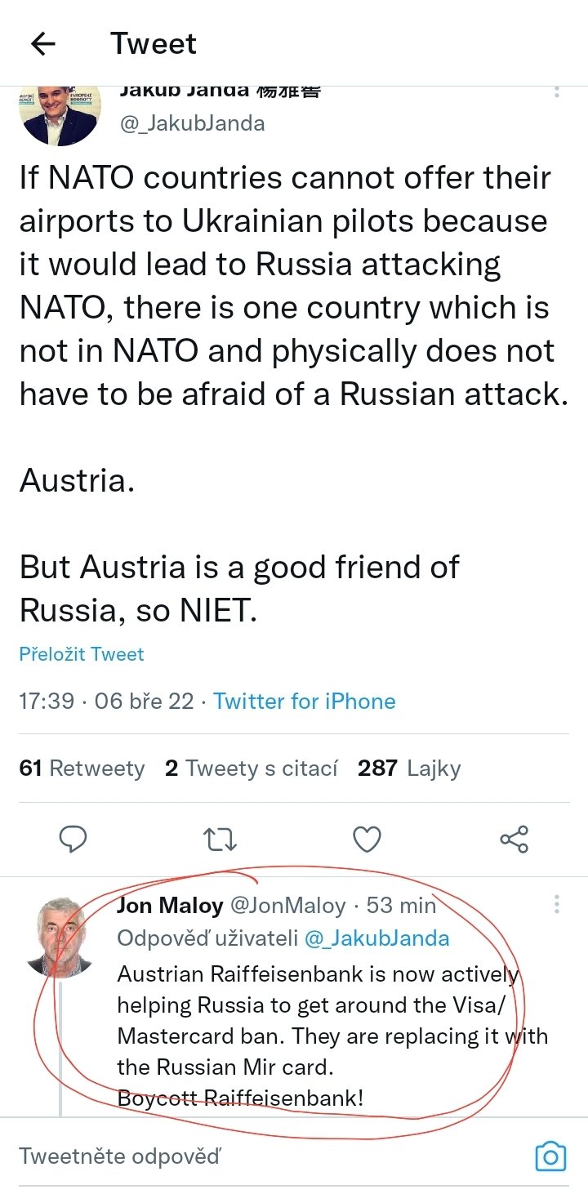View the 61 Retweety list
Screen dimensions: 588x1194
[82, 769]
